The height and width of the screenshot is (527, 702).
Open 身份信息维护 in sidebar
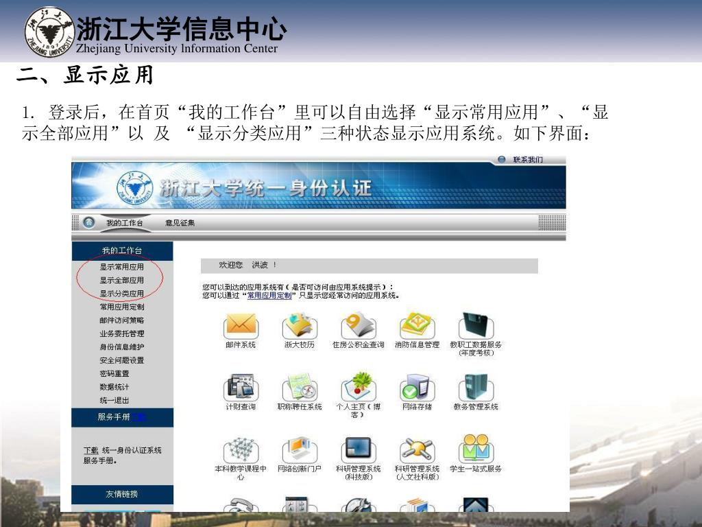point(122,347)
